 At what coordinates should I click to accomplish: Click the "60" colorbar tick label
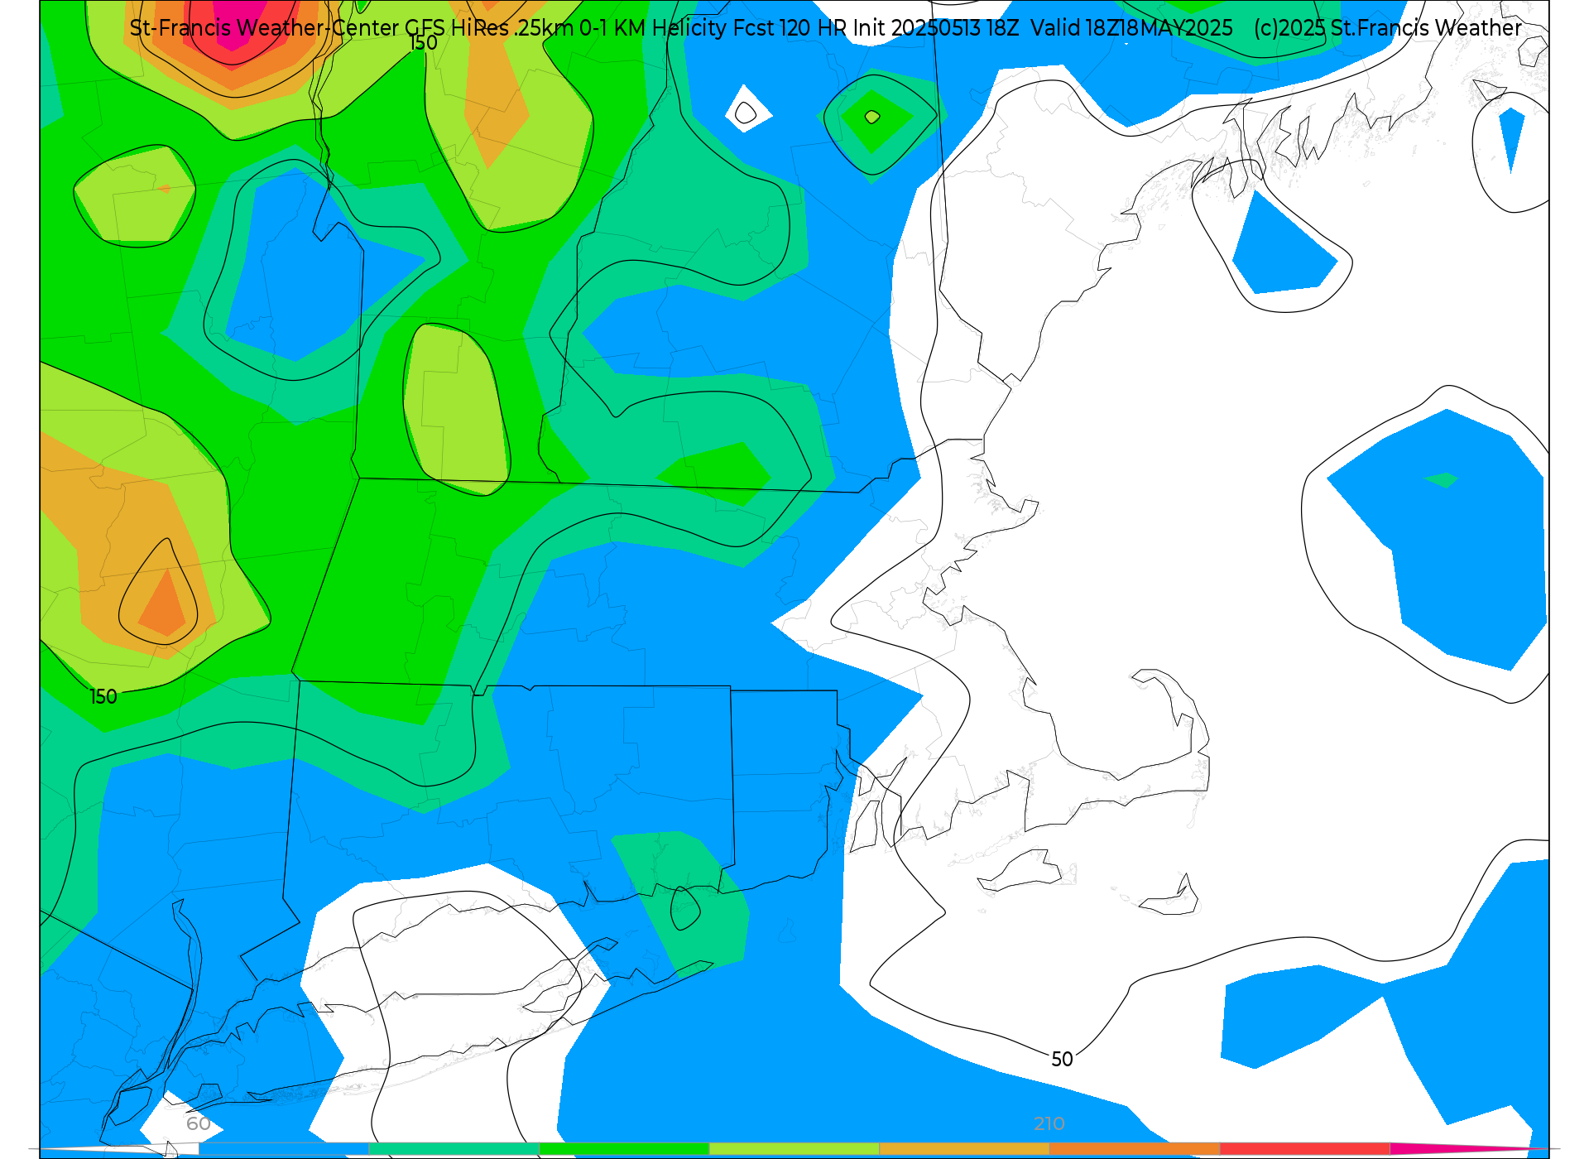coord(199,1123)
